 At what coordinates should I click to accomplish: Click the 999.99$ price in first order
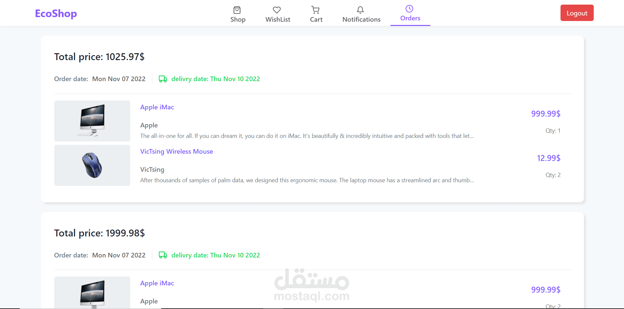pos(546,114)
